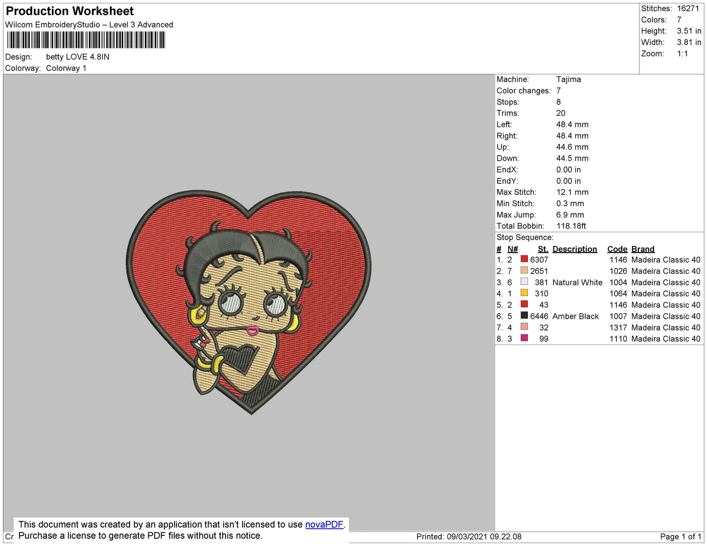The height and width of the screenshot is (546, 707).
Task: Click the 'Description' column header
Action: click(575, 249)
